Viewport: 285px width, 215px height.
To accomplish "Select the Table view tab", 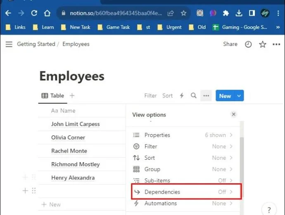I will tap(53, 96).
